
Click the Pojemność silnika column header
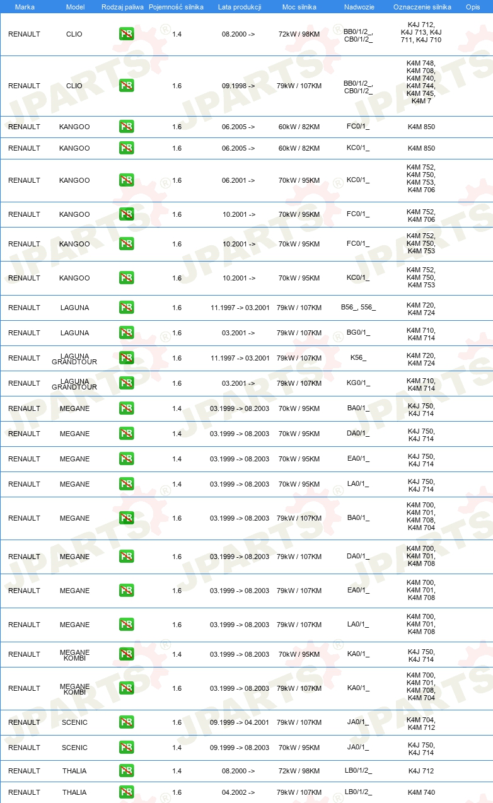pos(176,7)
